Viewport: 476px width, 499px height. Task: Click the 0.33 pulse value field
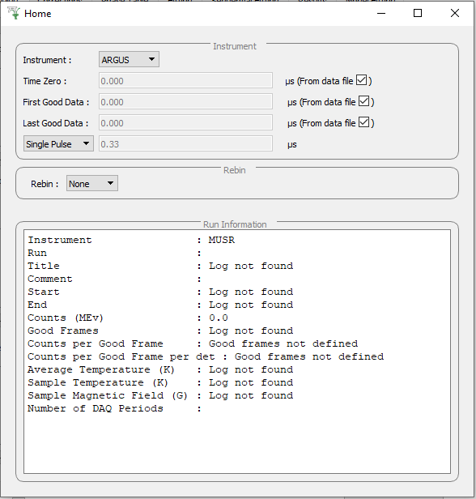tap(185, 144)
